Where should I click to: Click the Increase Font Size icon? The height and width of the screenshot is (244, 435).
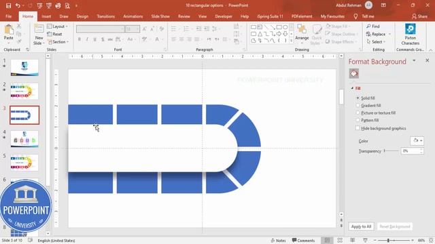pos(145,28)
